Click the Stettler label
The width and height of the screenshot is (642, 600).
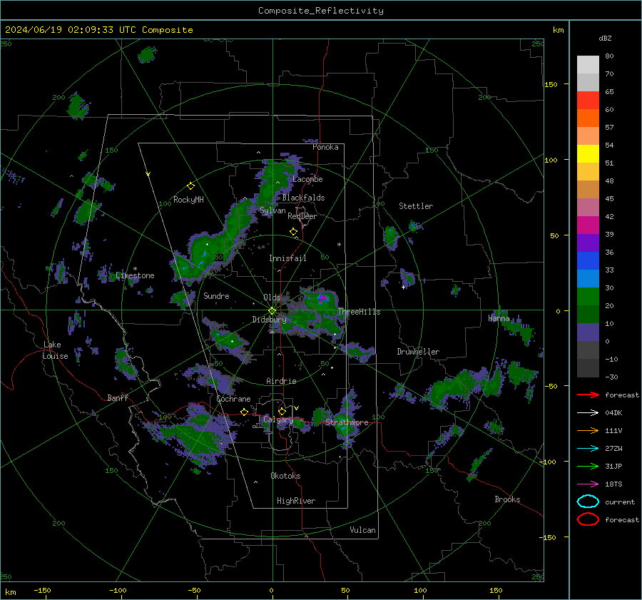[x=416, y=206]
